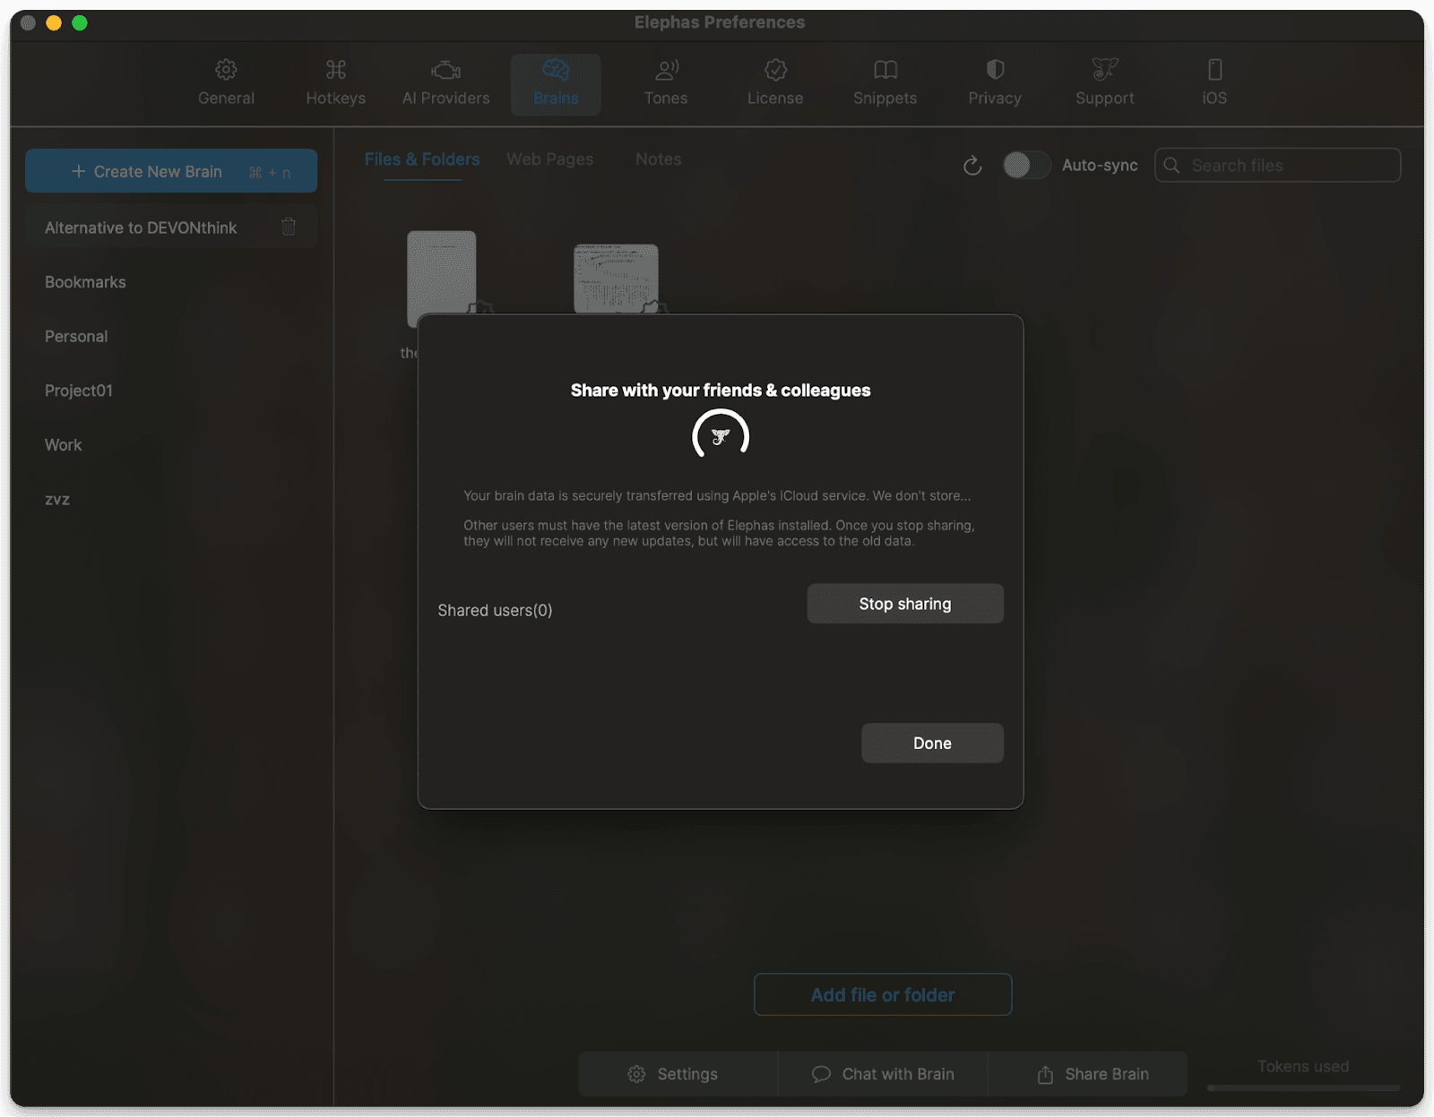Screen dimensions: 1434x1117
Task: Click the refresh sync arrow icon
Action: [972, 166]
